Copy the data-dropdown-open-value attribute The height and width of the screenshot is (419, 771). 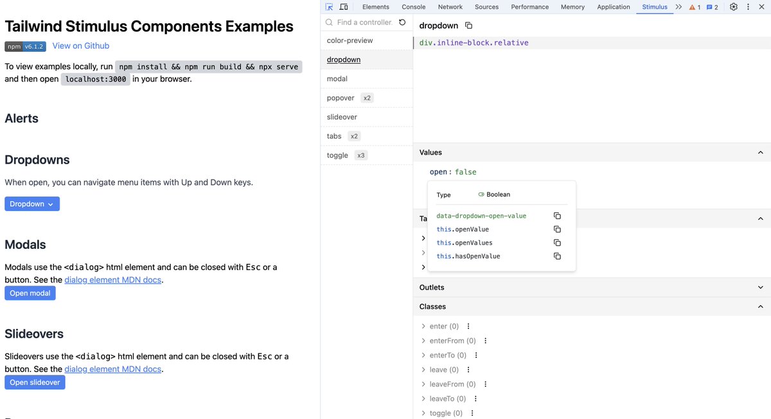coord(557,216)
